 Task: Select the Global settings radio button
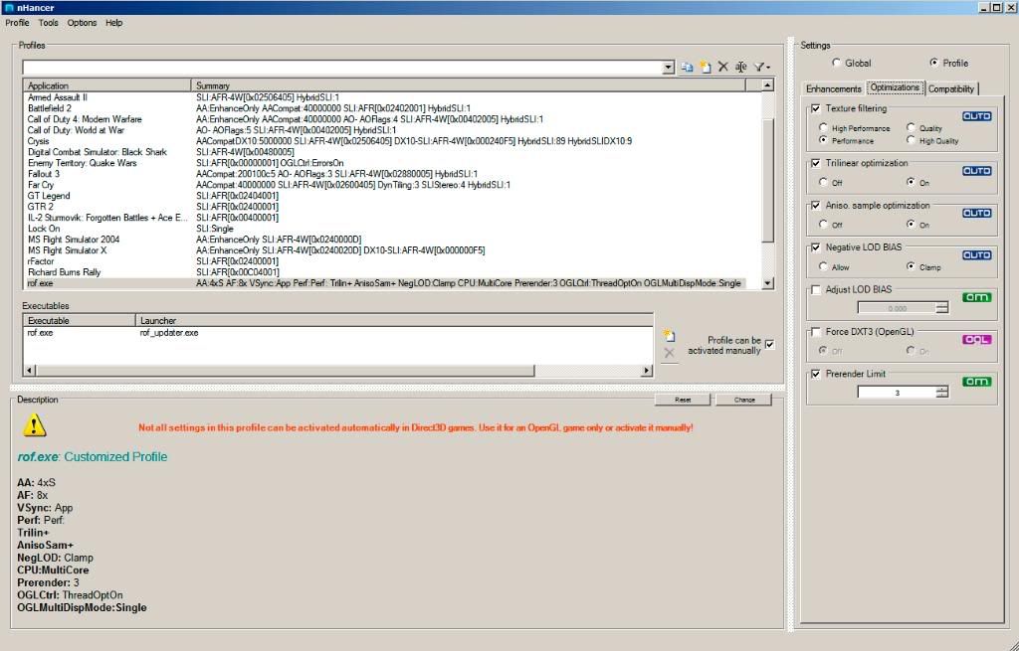point(836,63)
